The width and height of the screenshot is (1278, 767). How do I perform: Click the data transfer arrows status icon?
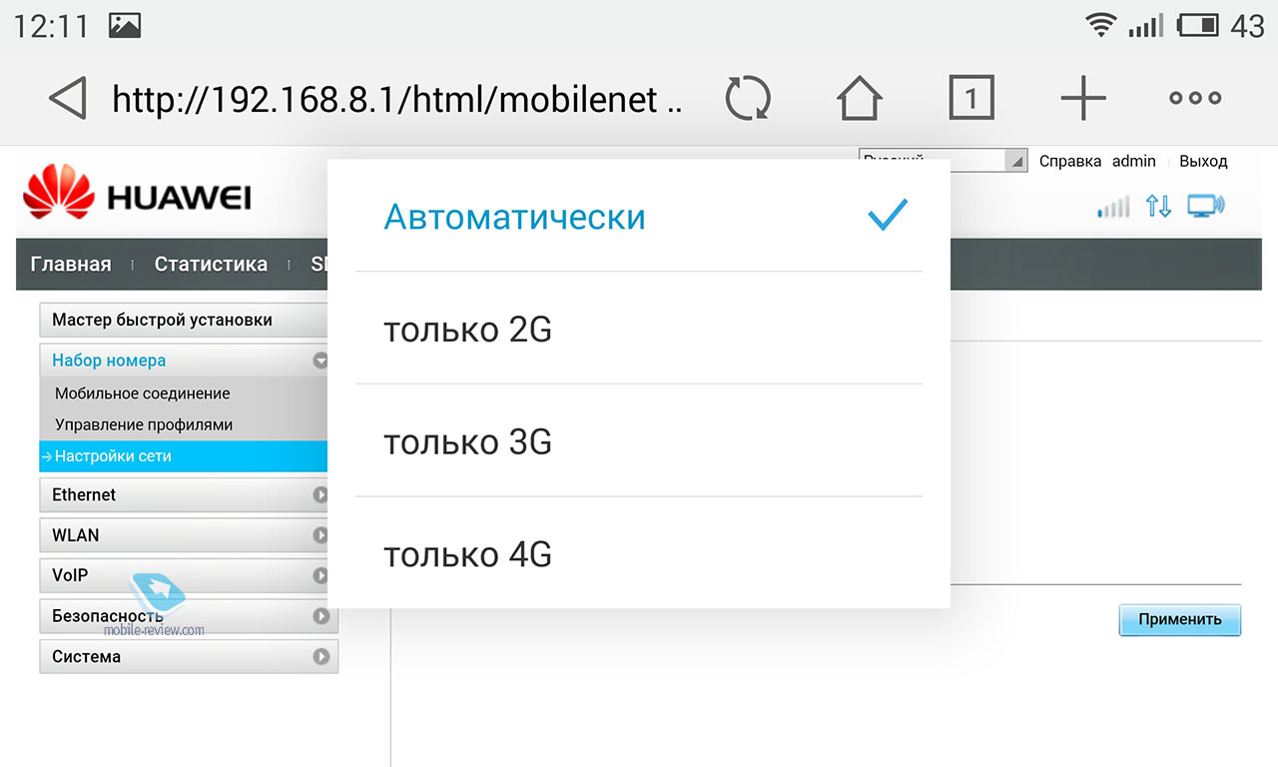1158,207
